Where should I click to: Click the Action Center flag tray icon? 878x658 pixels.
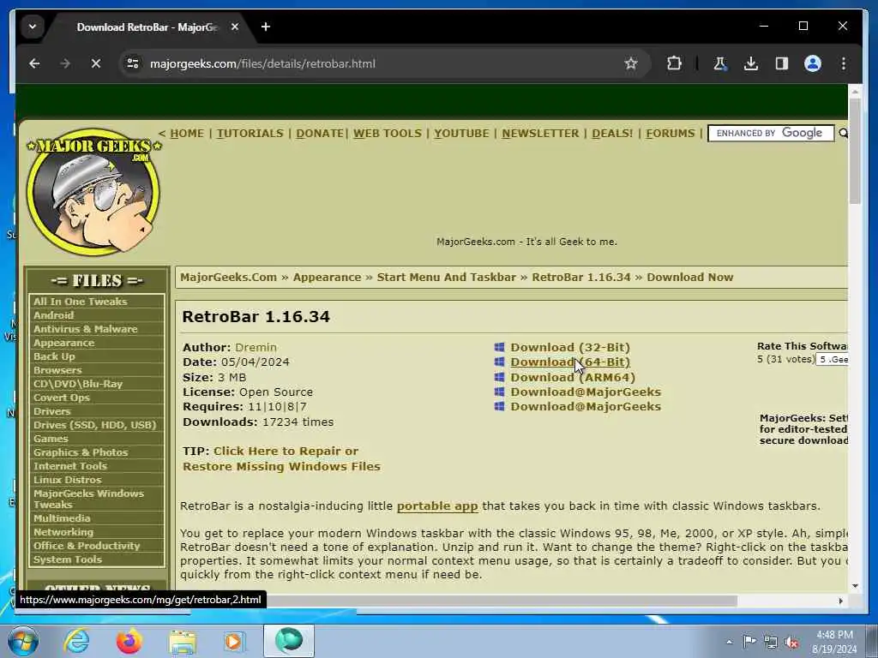click(749, 641)
